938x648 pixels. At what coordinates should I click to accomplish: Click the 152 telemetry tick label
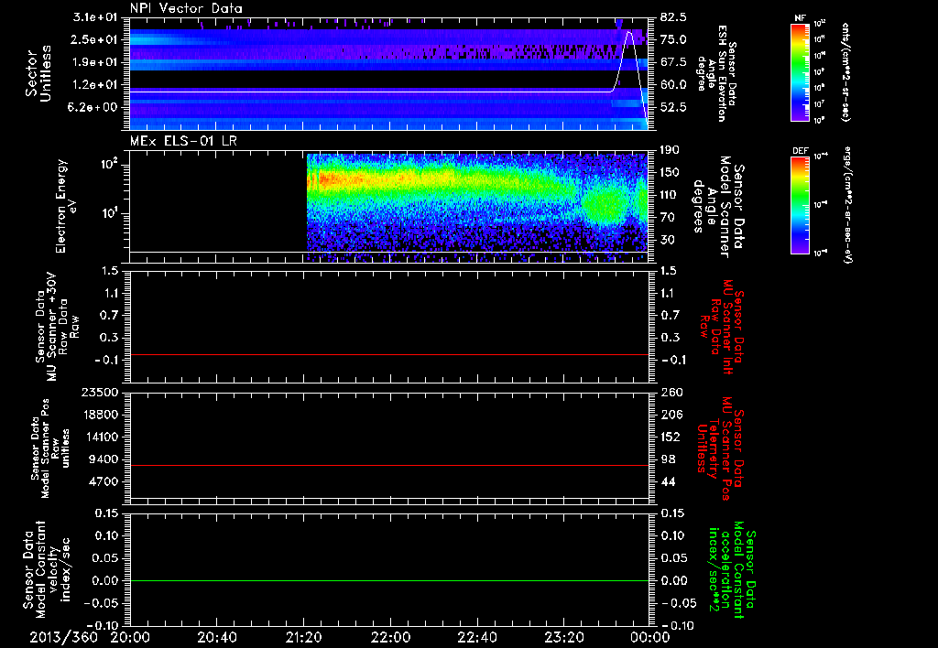pos(670,437)
